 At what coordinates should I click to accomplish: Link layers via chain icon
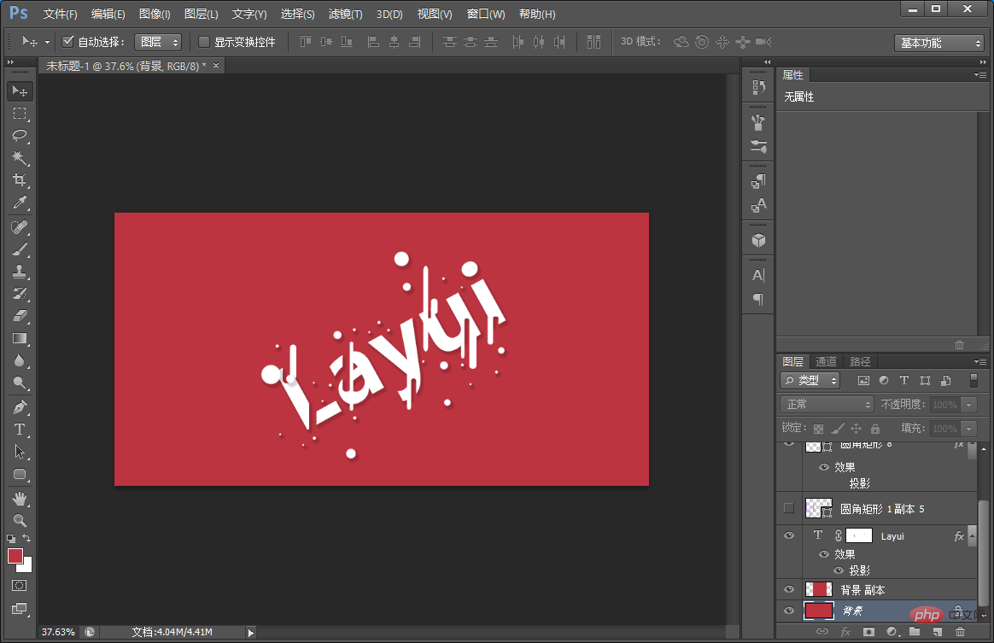(x=822, y=632)
